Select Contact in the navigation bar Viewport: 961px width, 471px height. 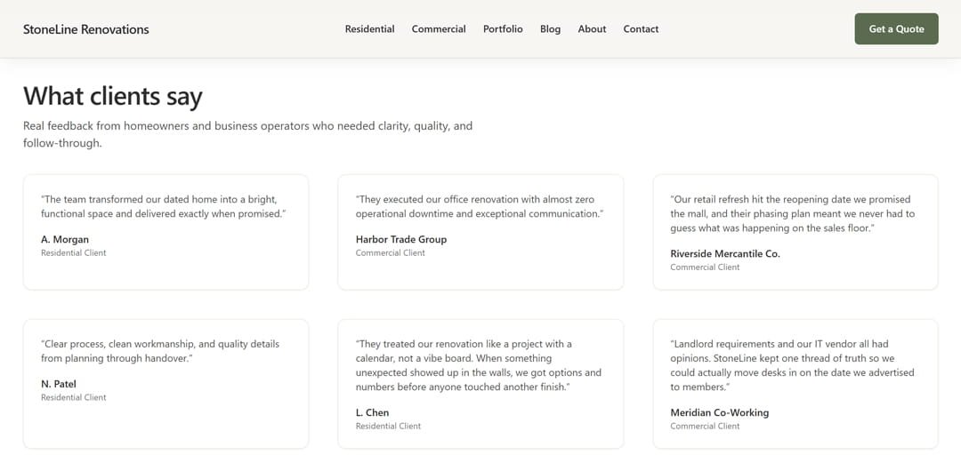click(641, 29)
